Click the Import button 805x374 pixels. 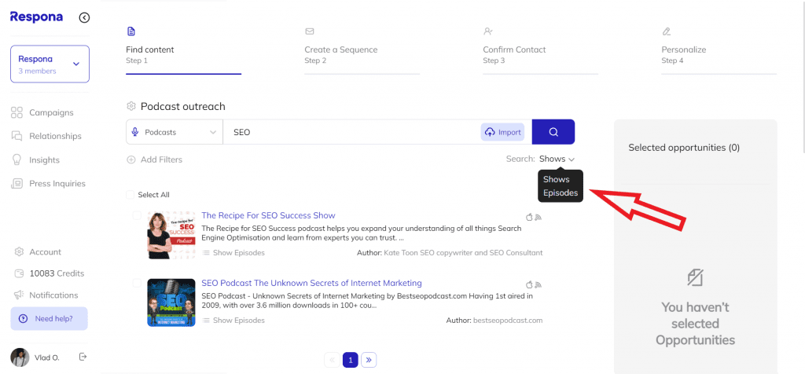pos(502,132)
